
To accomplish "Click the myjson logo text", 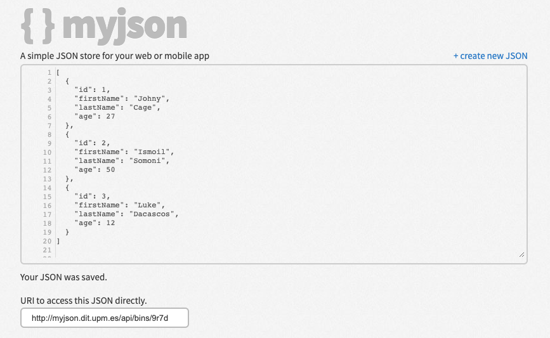I will click(124, 27).
